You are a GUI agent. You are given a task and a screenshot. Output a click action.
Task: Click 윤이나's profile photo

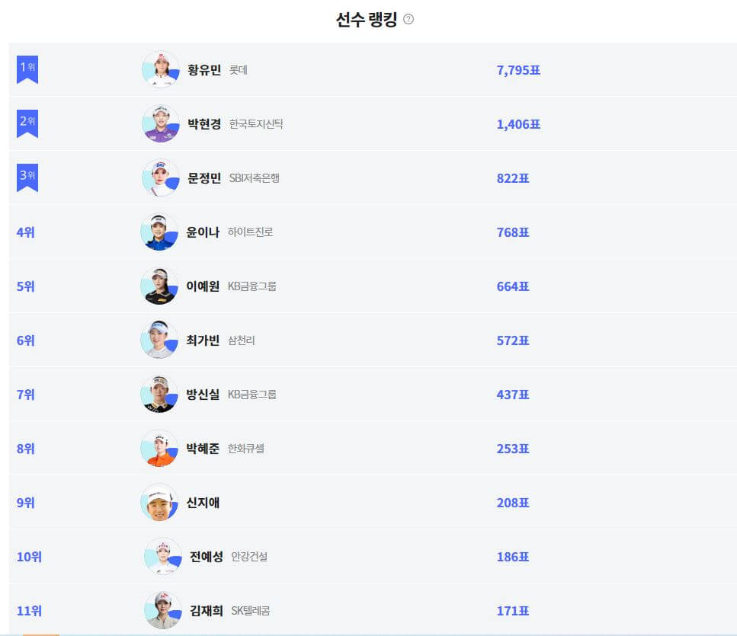(160, 232)
